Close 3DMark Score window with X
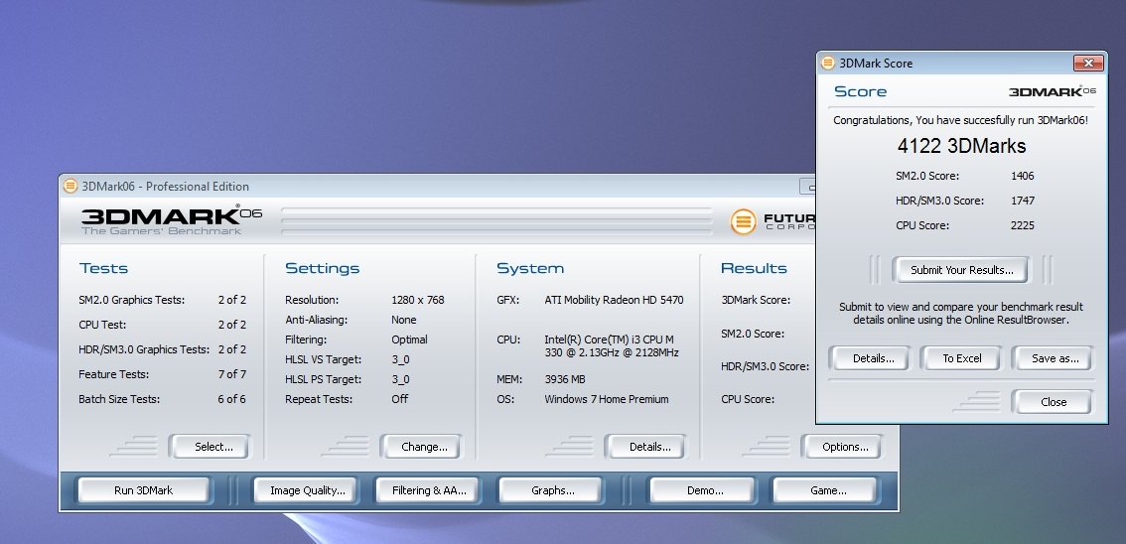1126x544 pixels. coord(1088,64)
